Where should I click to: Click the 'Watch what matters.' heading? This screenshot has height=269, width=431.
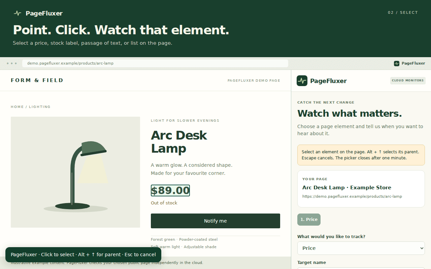pyautogui.click(x=350, y=114)
